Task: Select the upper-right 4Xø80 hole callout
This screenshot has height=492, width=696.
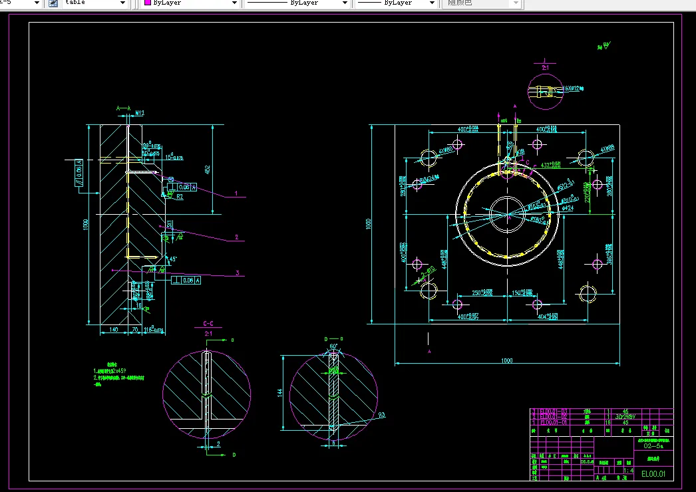Action: tap(608, 149)
